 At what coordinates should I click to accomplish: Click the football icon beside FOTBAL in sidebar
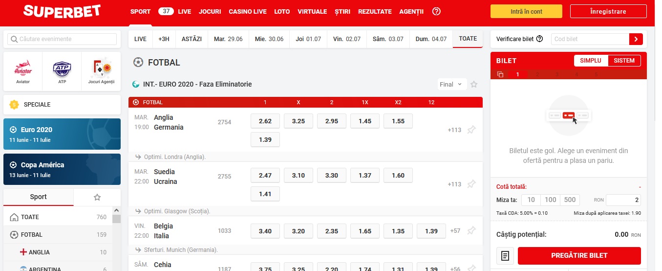(14, 235)
